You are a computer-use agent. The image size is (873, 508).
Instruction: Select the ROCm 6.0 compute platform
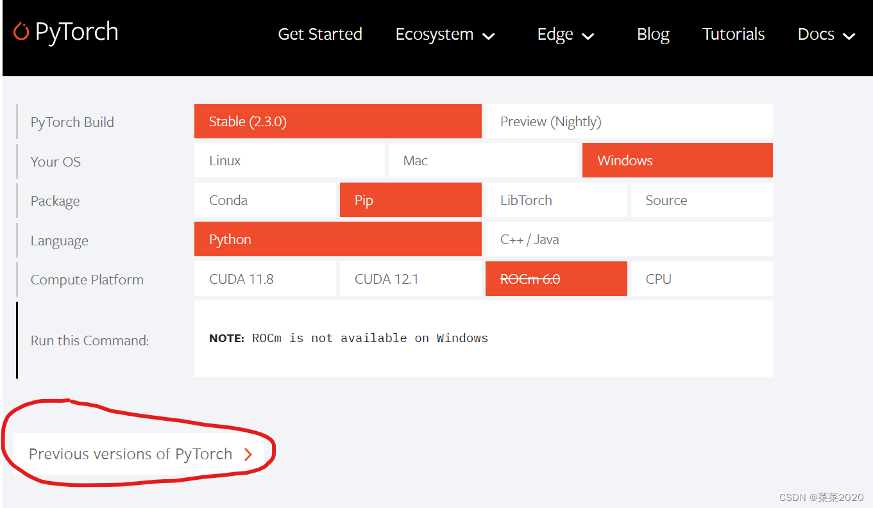tap(556, 279)
